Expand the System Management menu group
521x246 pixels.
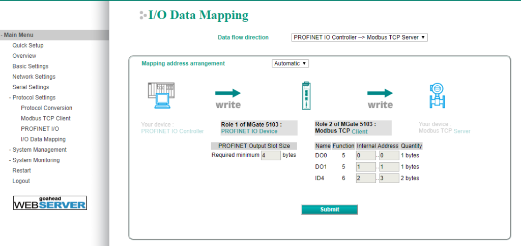click(38, 150)
